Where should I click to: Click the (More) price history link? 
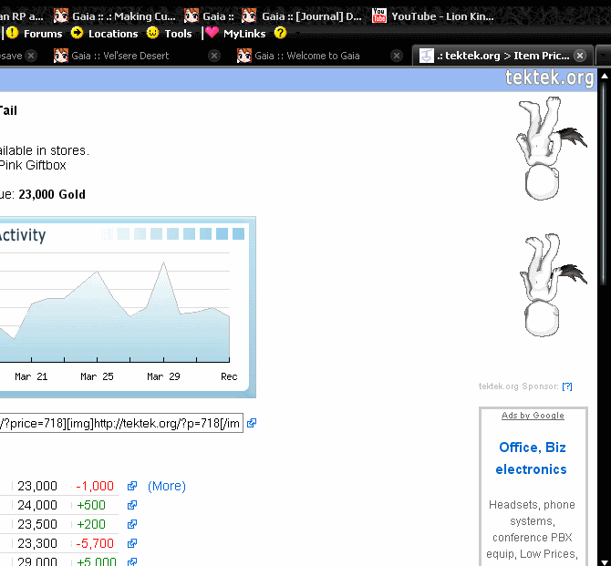[x=167, y=486]
